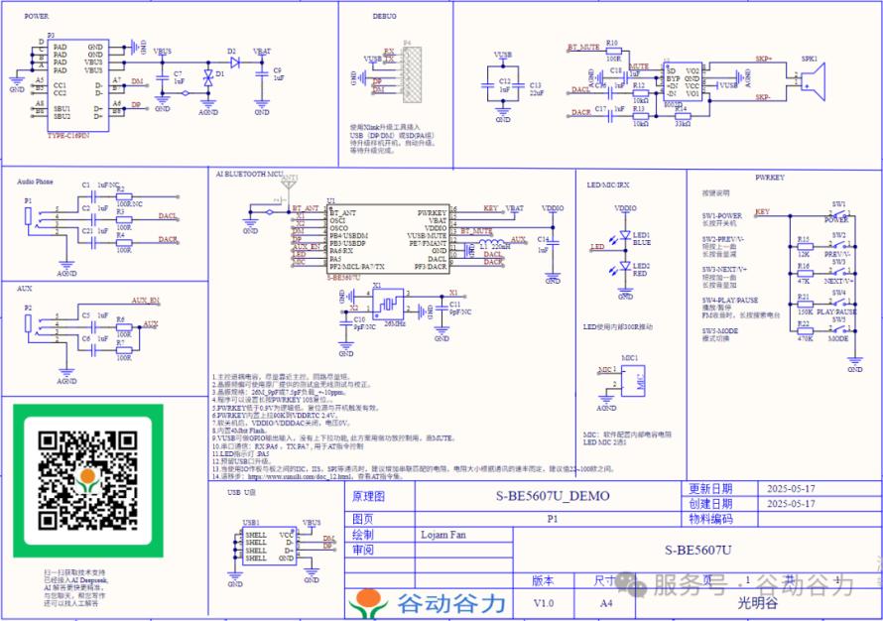The width and height of the screenshot is (883, 621).
Task: Click the P2 AUX jack symbol
Action: (28, 323)
